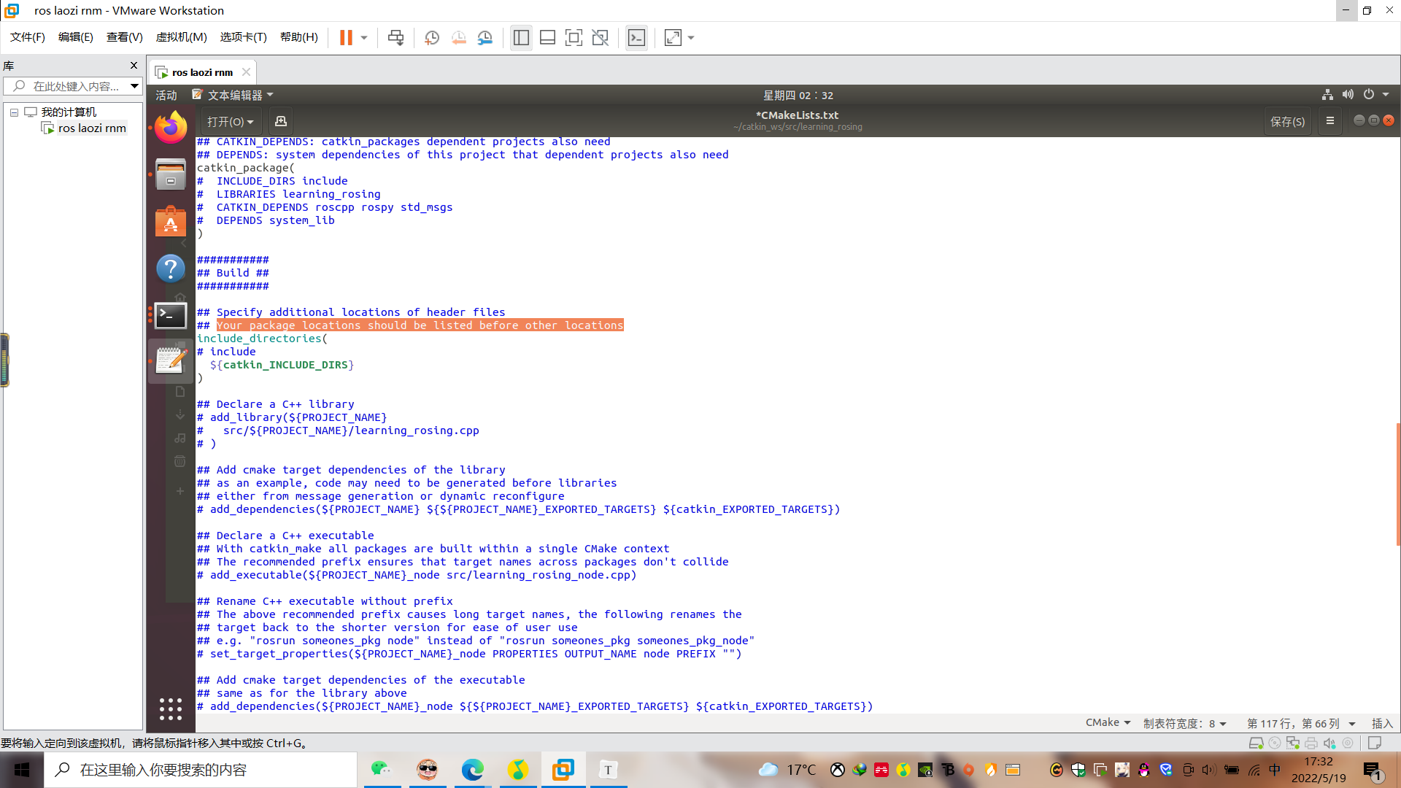Viewport: 1401px width, 788px height.
Task: Click the VMware network adapter status icon
Action: [x=1293, y=743]
